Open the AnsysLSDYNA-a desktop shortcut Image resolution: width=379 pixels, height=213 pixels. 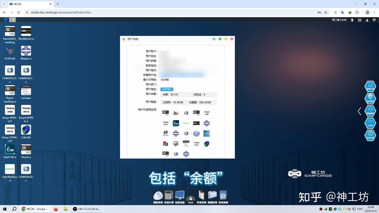(26, 110)
